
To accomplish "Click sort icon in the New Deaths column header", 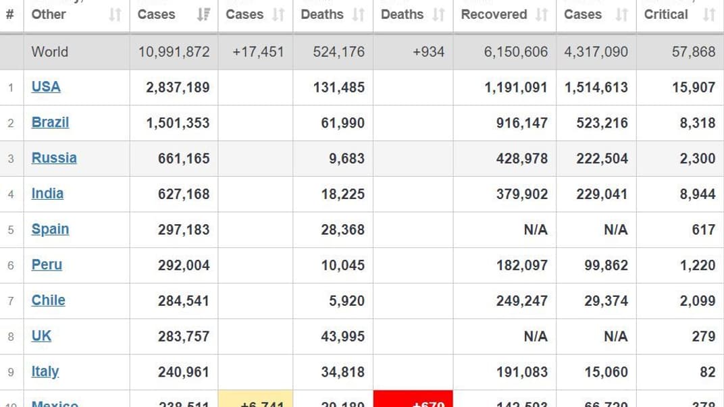I will [439, 14].
